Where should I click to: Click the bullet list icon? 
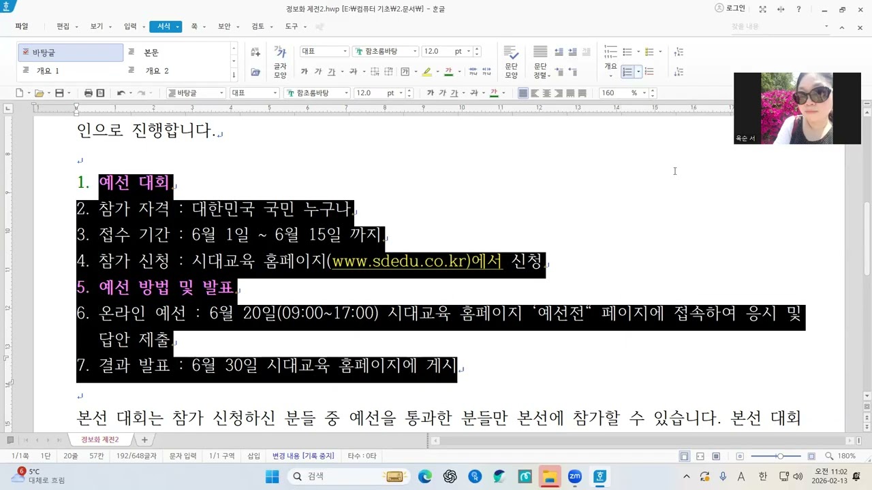(627, 52)
